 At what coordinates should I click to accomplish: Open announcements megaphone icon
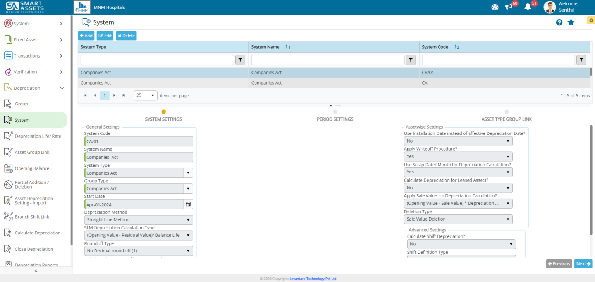point(509,7)
